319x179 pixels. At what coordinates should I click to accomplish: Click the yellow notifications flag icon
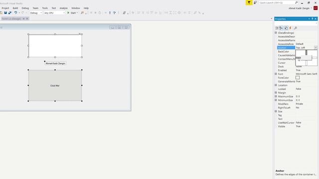[x=249, y=2]
